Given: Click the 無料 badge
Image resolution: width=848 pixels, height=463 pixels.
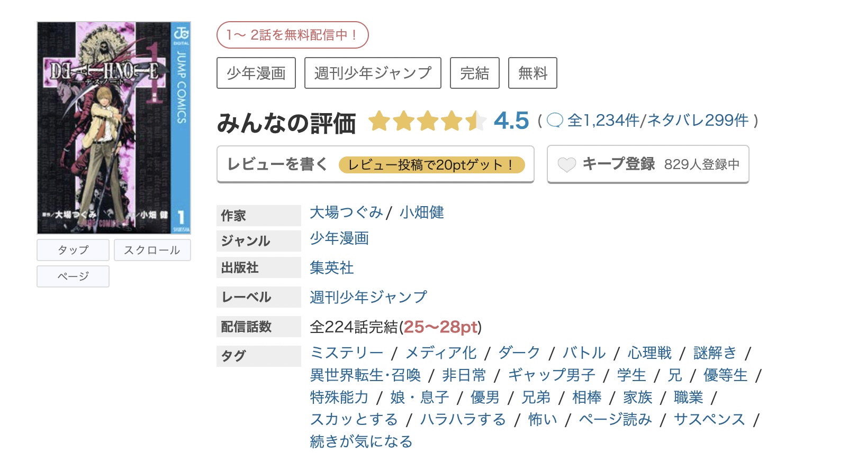Looking at the screenshot, I should [533, 73].
